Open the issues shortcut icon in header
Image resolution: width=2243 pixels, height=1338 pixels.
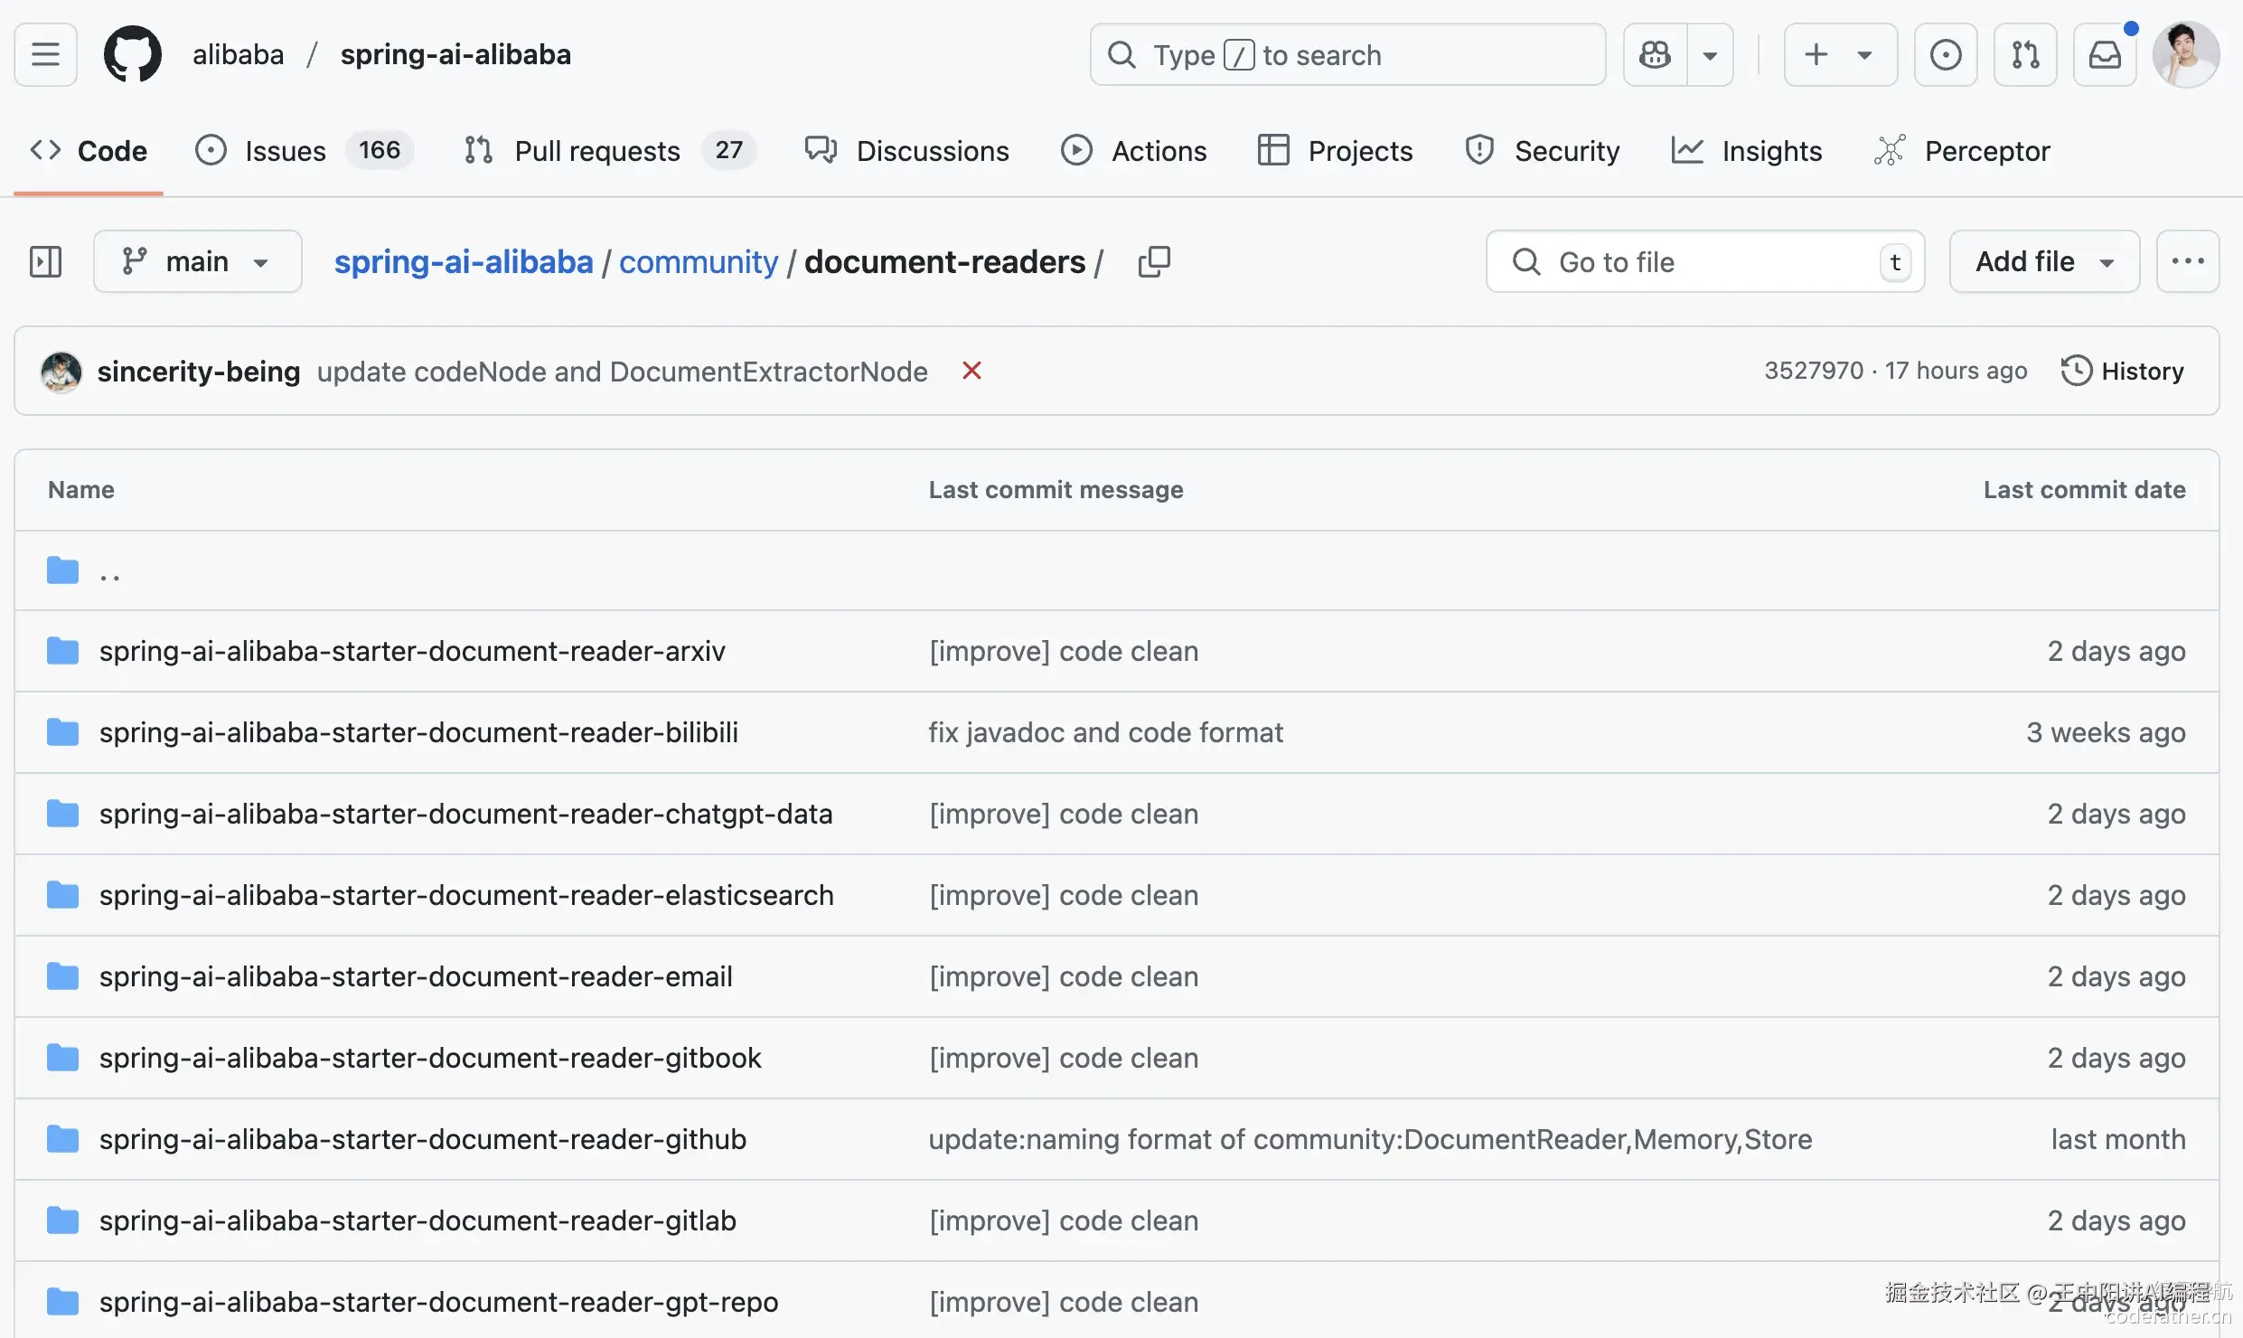point(1945,54)
